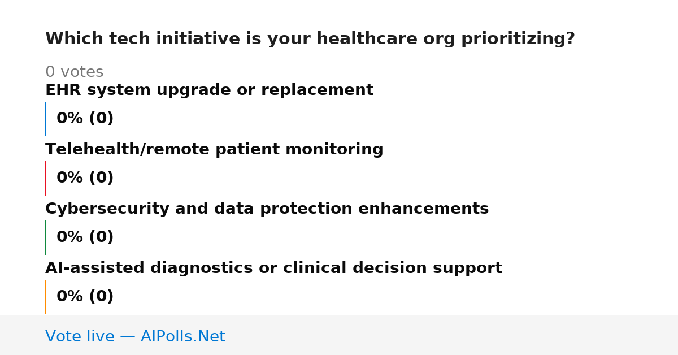Screen dimensions: 678x355
Task: Click the 0% (0) result for EHR upgrade
Action: point(85,119)
